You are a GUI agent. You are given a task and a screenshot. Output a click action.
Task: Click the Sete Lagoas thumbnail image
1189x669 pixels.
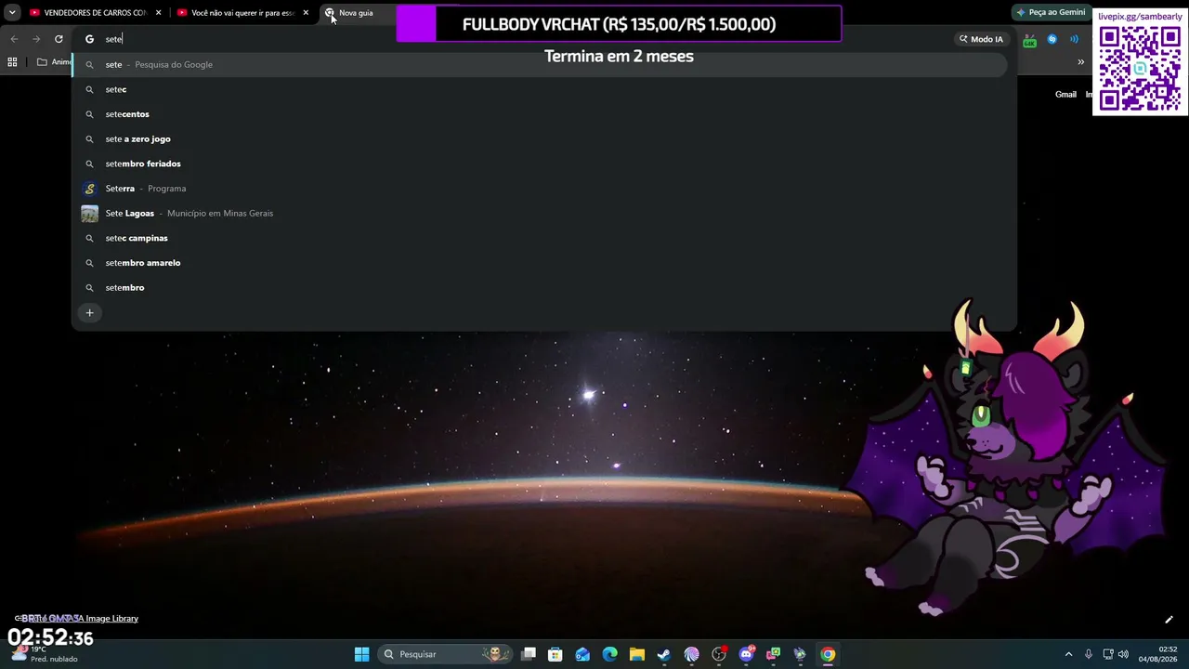89,214
